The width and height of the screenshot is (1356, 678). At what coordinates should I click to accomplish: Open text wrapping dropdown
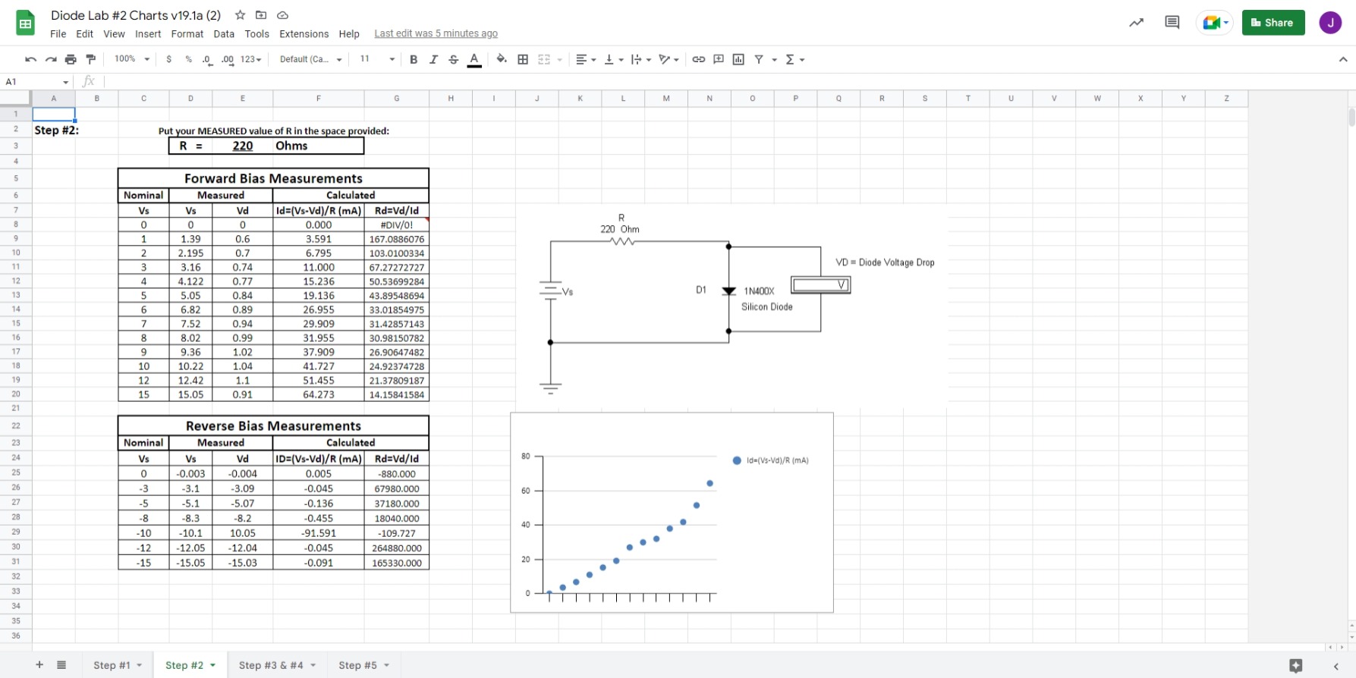coord(641,59)
